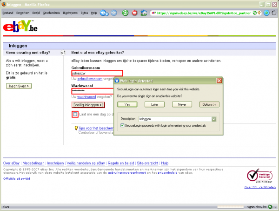
Task: Open the Site-overzicht link
Action: [147, 163]
